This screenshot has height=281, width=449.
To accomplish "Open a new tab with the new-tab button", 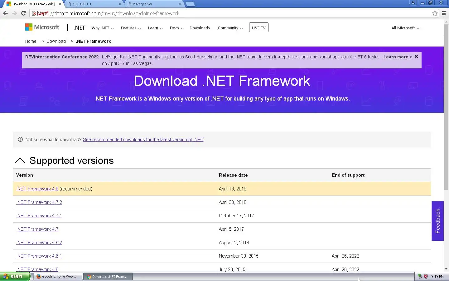I will point(190,4).
